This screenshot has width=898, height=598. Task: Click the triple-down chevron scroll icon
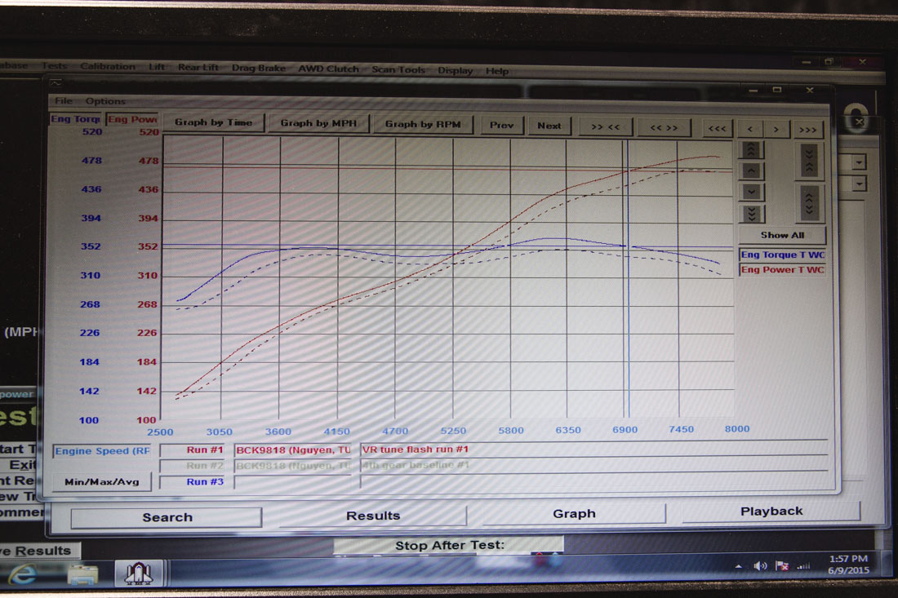(751, 214)
